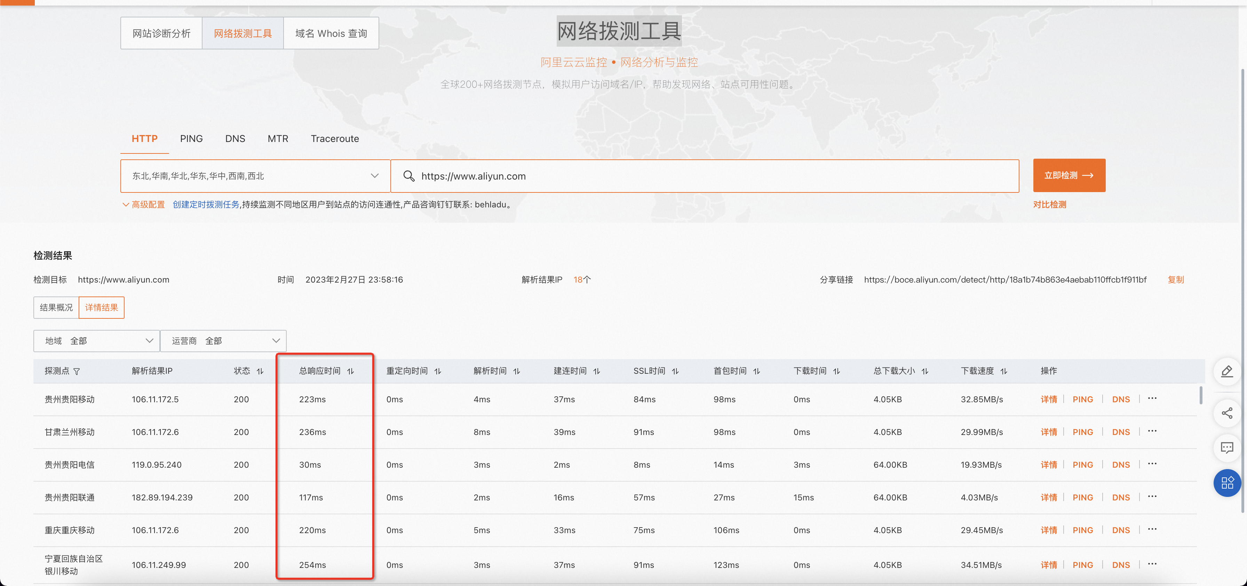Screen dimensions: 1247x586
Task: Open the share floating icon
Action: [x=1227, y=413]
